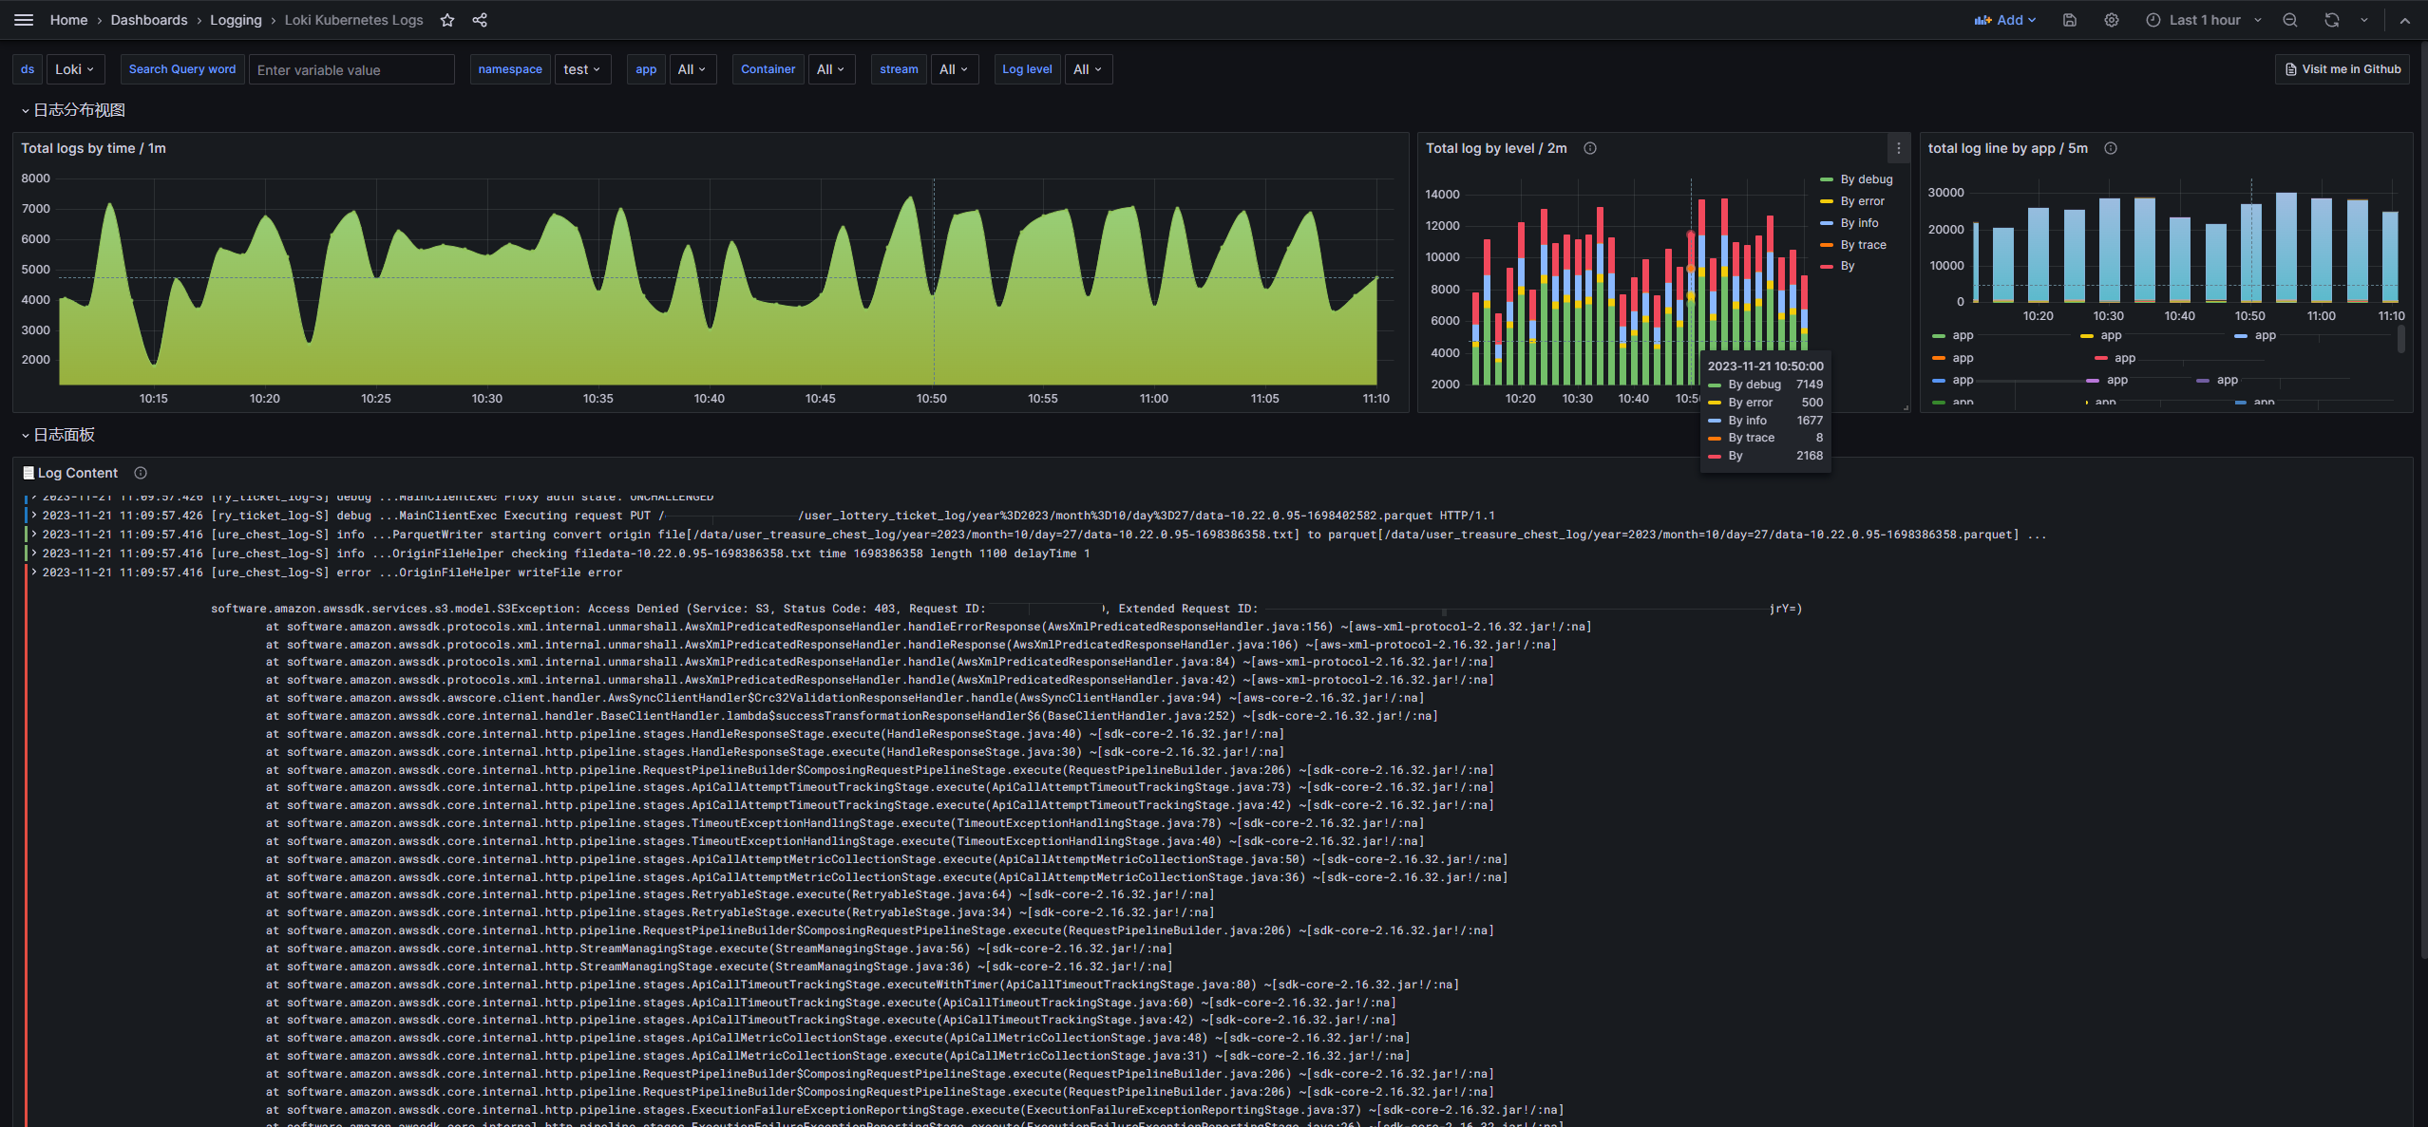
Task: Click the S3Exception Access Denied log line
Action: click(x=1006, y=609)
